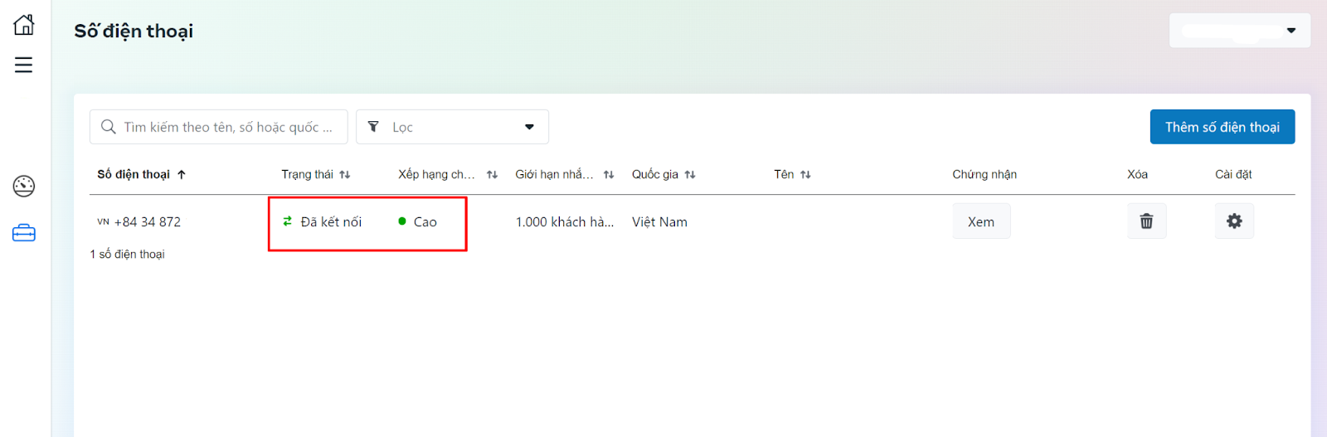Delete phone number with trash icon
The image size is (1327, 437).
click(x=1146, y=221)
